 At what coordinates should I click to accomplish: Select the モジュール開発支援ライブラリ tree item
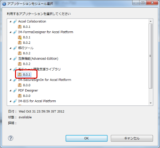(39, 69)
